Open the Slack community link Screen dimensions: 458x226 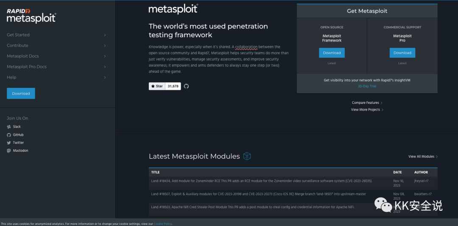(x=17, y=127)
